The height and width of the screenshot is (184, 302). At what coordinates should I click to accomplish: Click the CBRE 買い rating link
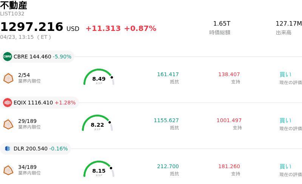285,75
